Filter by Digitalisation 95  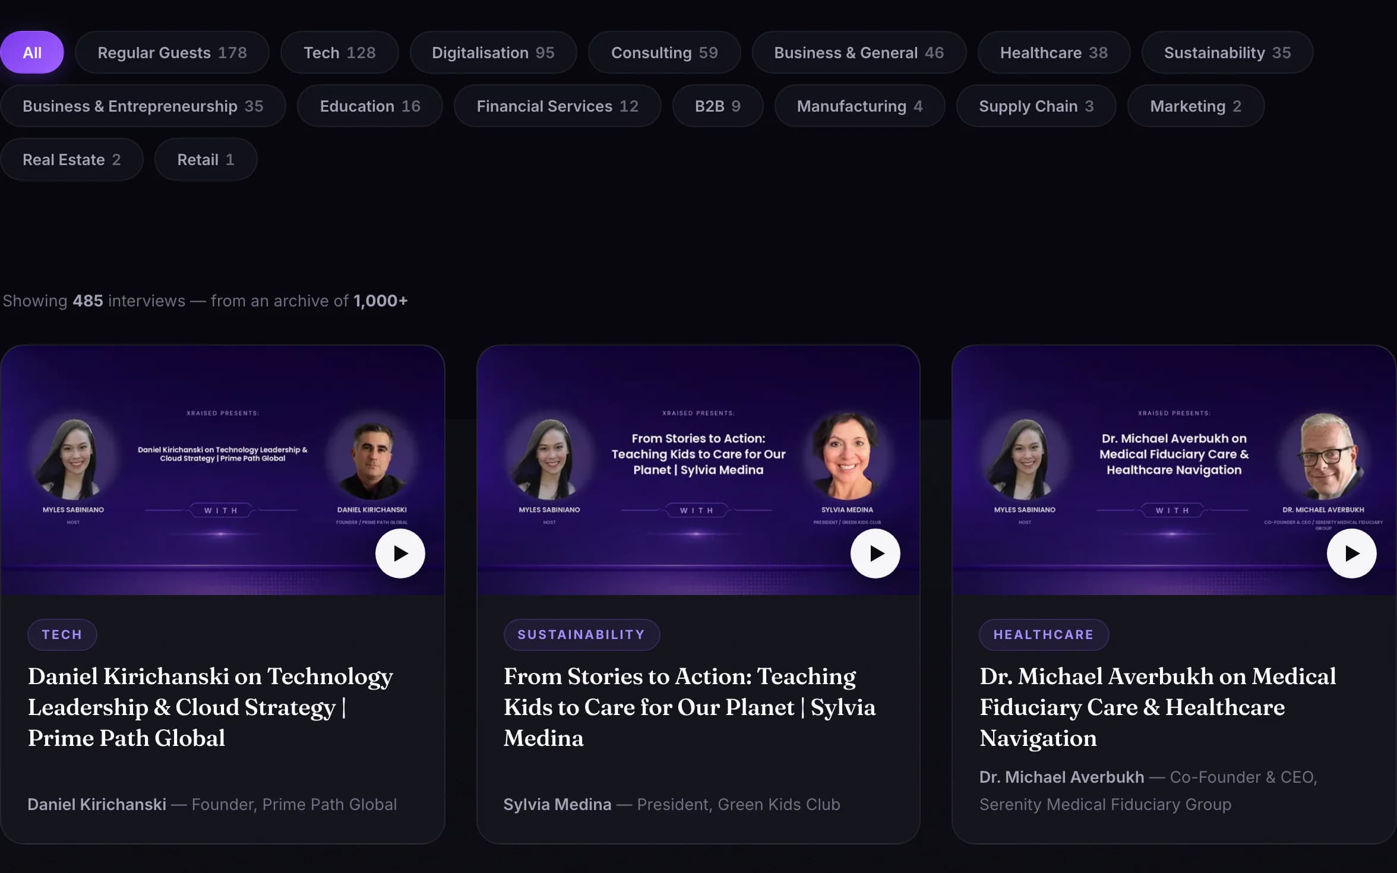(x=493, y=53)
